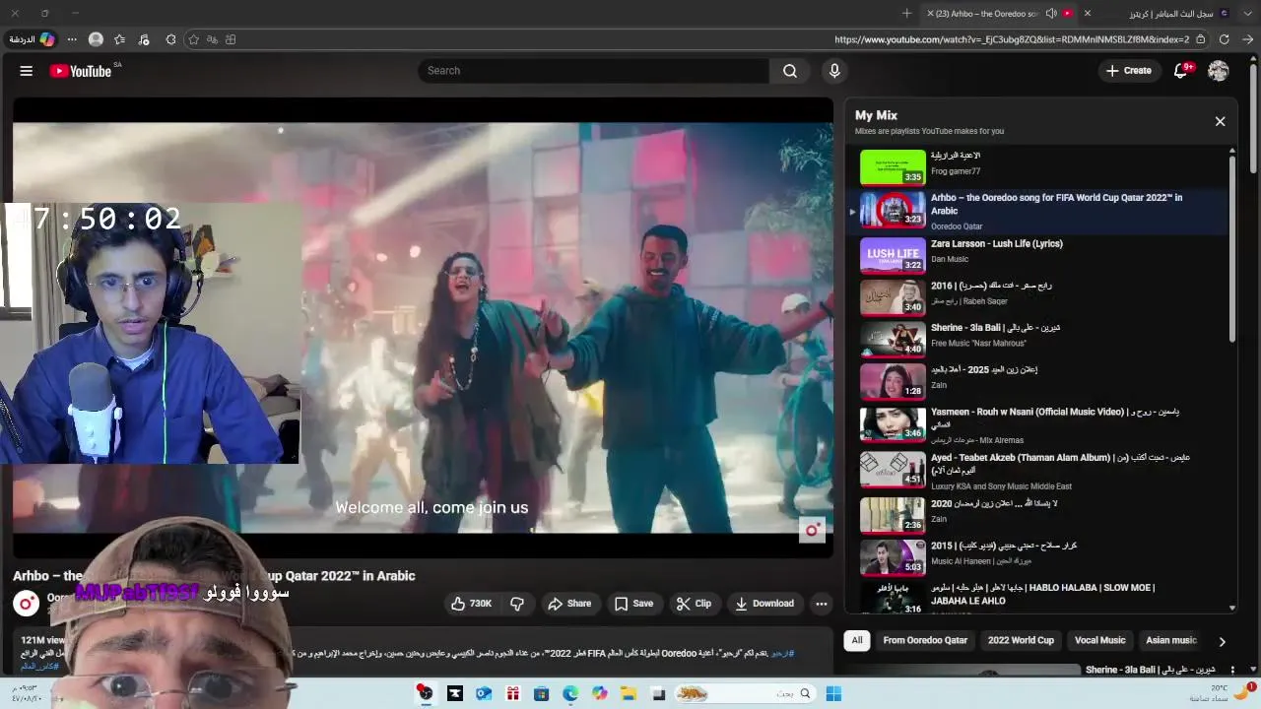Image resolution: width=1261 pixels, height=709 pixels.
Task: Add the page to favorites with the star
Action: (x=194, y=39)
